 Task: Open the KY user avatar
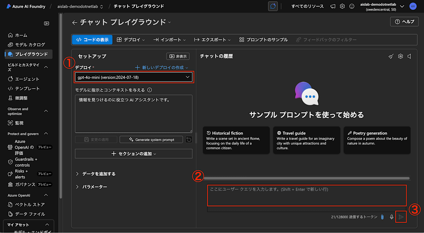tap(413, 6)
